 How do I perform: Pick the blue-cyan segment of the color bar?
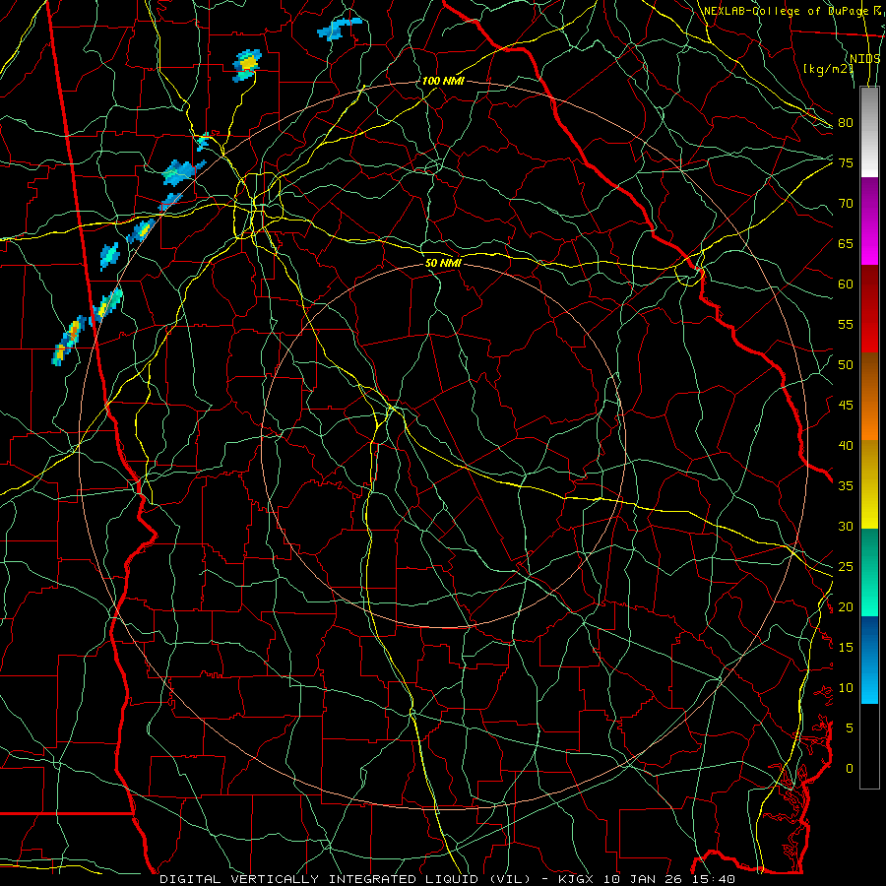[x=869, y=660]
